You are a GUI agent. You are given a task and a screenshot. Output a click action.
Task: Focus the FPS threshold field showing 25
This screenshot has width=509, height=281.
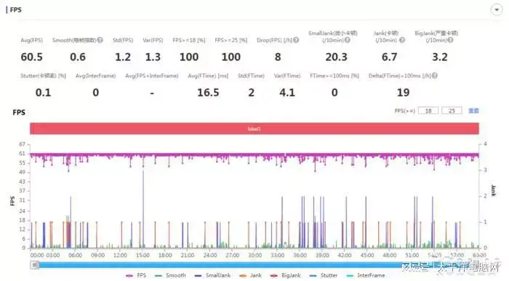(452, 110)
